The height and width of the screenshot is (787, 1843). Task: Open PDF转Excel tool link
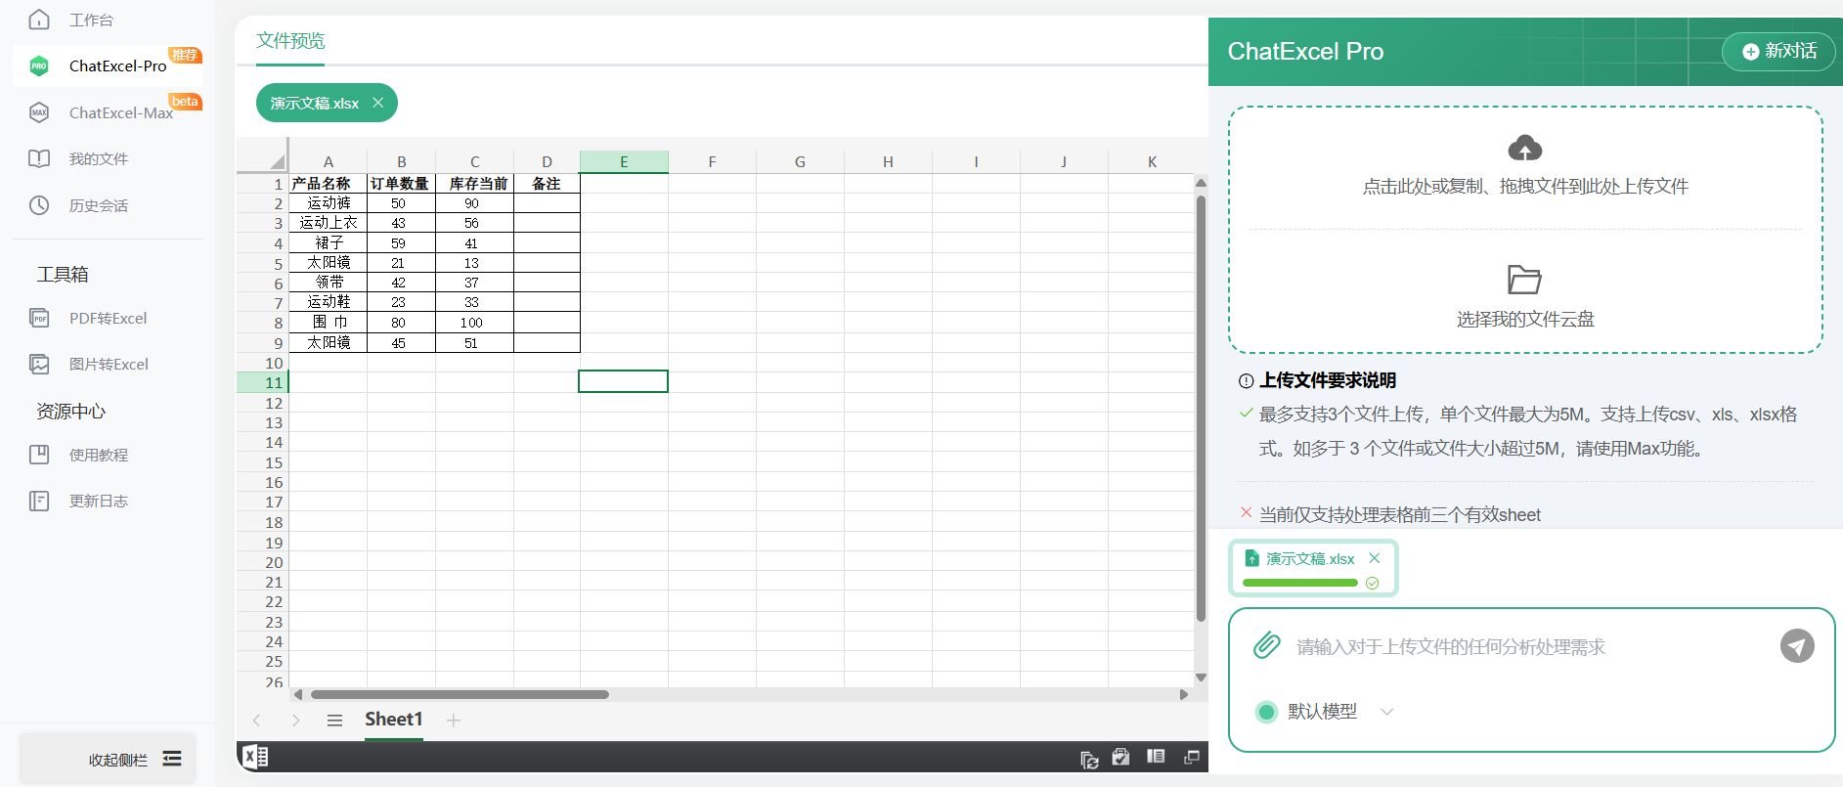[x=108, y=318]
